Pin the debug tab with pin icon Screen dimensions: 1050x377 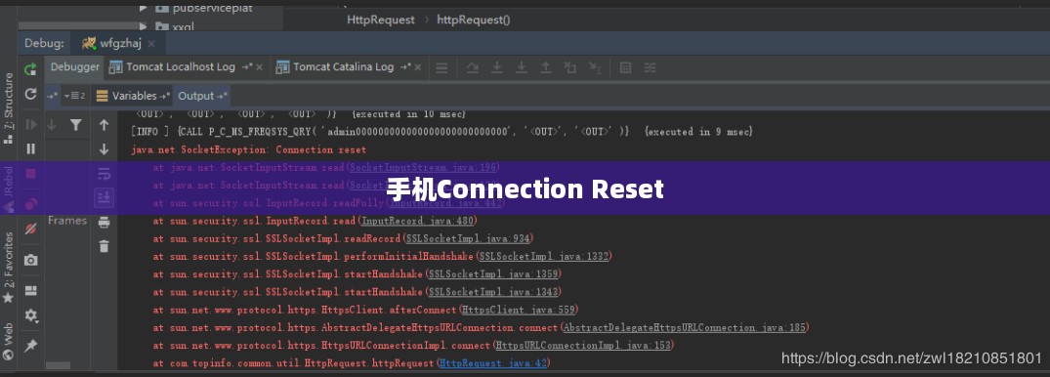pos(30,346)
